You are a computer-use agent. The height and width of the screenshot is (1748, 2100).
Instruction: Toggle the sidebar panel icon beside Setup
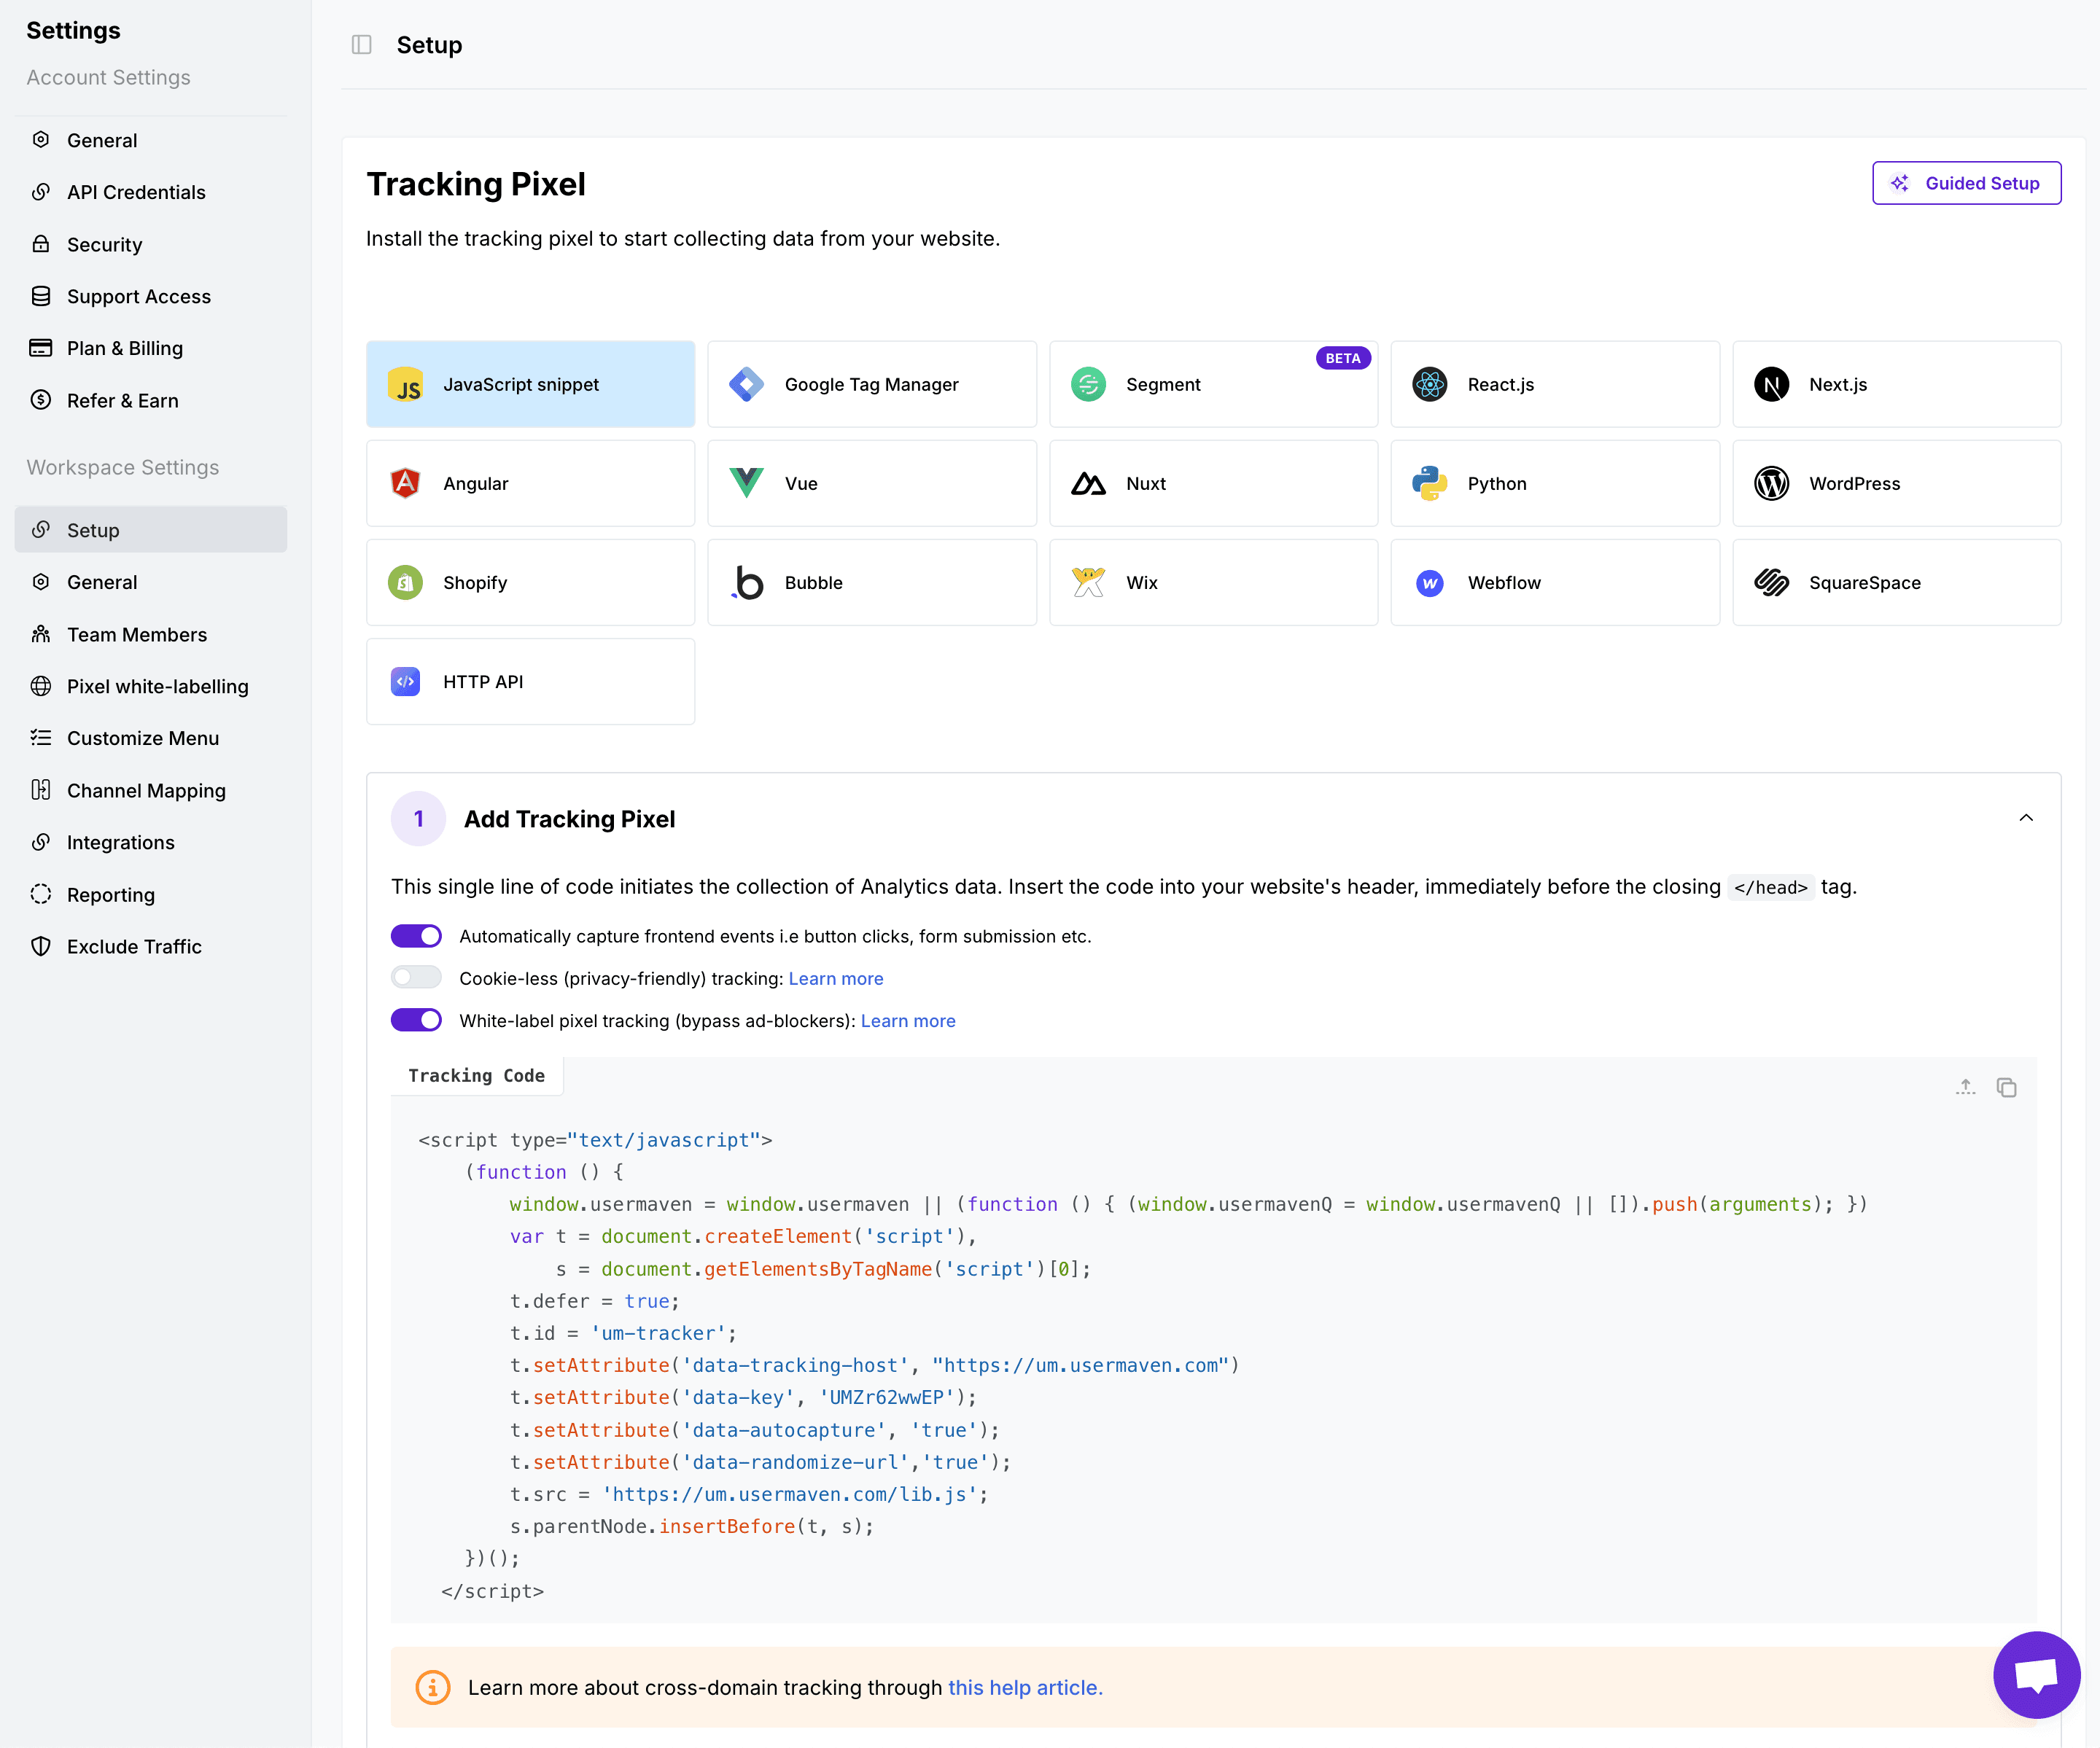(x=361, y=45)
